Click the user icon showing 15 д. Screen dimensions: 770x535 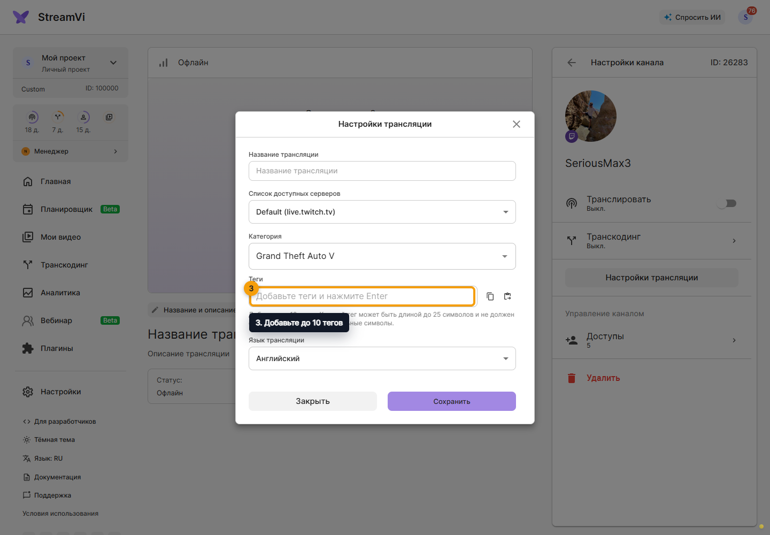[x=83, y=117]
